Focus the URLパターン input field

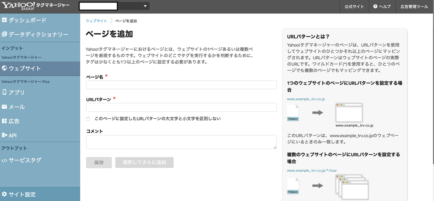181,107
